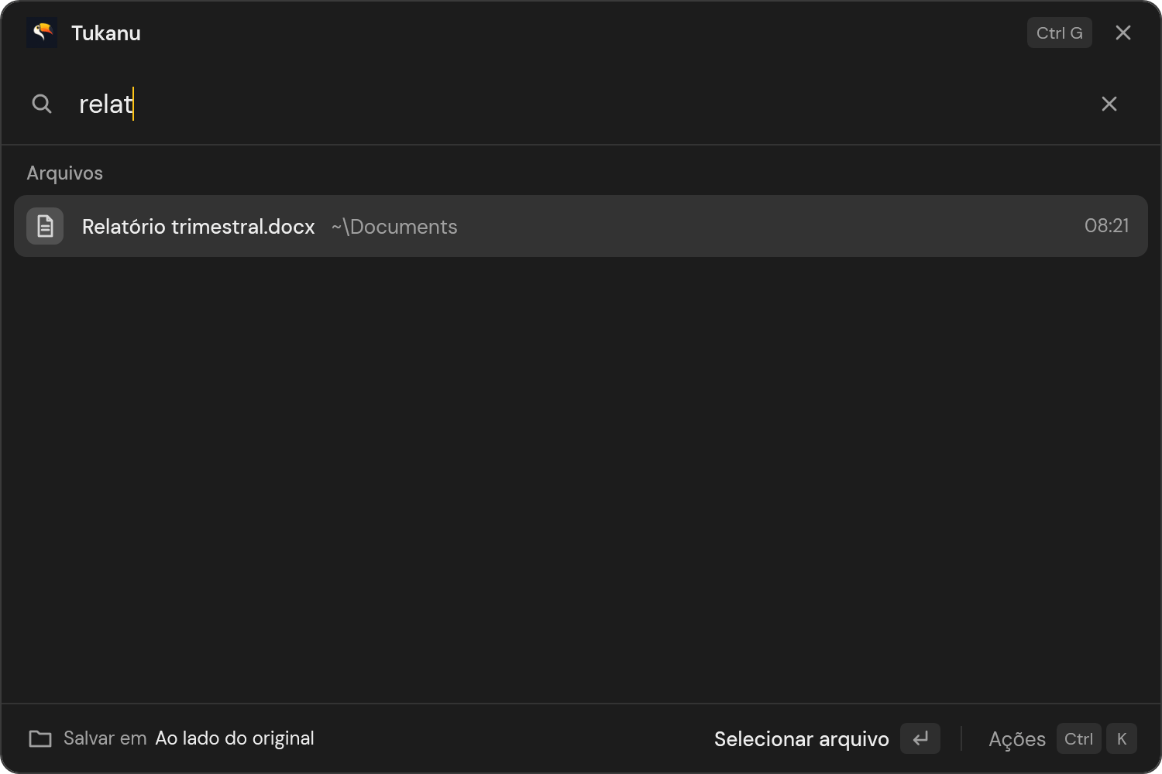The width and height of the screenshot is (1162, 774).
Task: Focus the search field containing 'relat'
Action: point(581,104)
